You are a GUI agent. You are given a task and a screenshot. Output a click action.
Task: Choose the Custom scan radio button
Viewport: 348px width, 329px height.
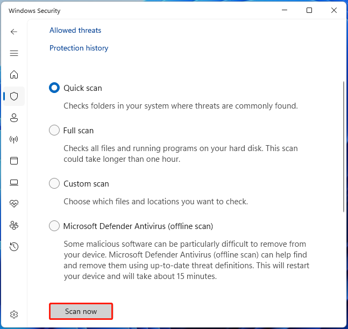pos(54,183)
